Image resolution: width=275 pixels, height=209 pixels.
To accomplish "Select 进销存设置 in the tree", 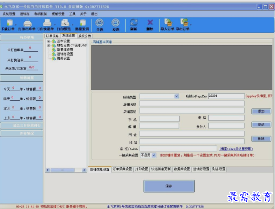I will (65, 54).
